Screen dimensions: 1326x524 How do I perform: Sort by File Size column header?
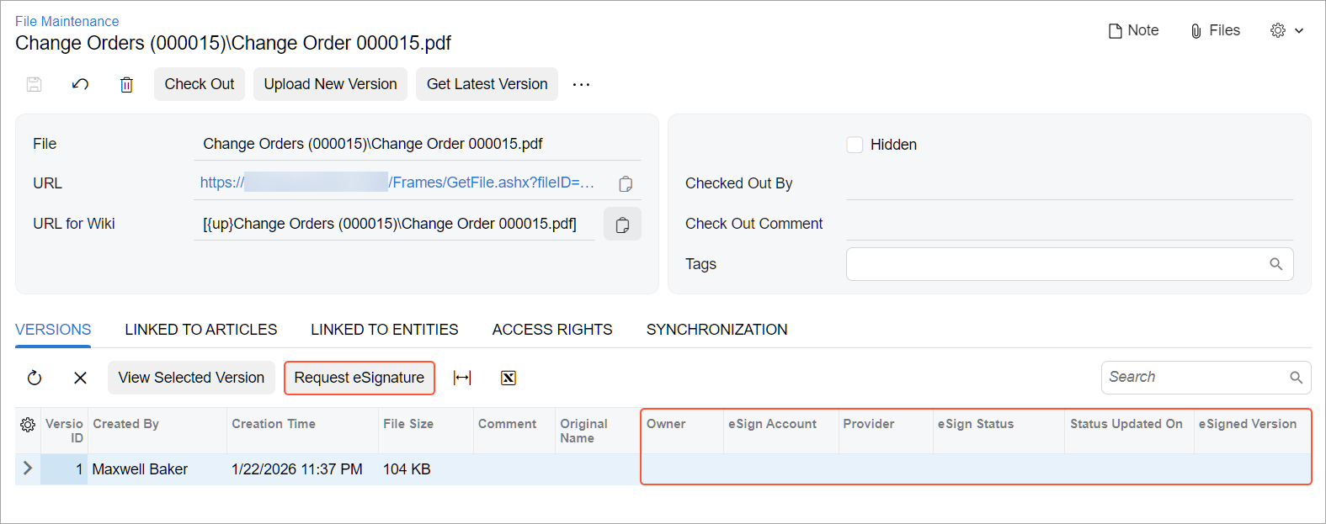pyautogui.click(x=426, y=431)
